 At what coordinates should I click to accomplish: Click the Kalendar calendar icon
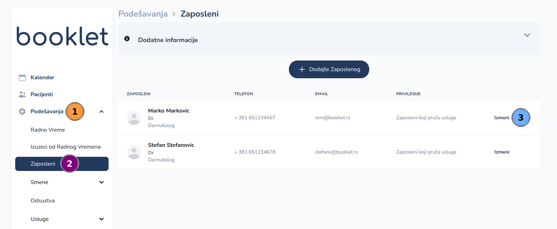click(22, 78)
